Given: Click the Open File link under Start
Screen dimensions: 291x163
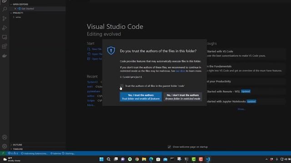Looking at the screenshot, I should [x=95, y=54].
